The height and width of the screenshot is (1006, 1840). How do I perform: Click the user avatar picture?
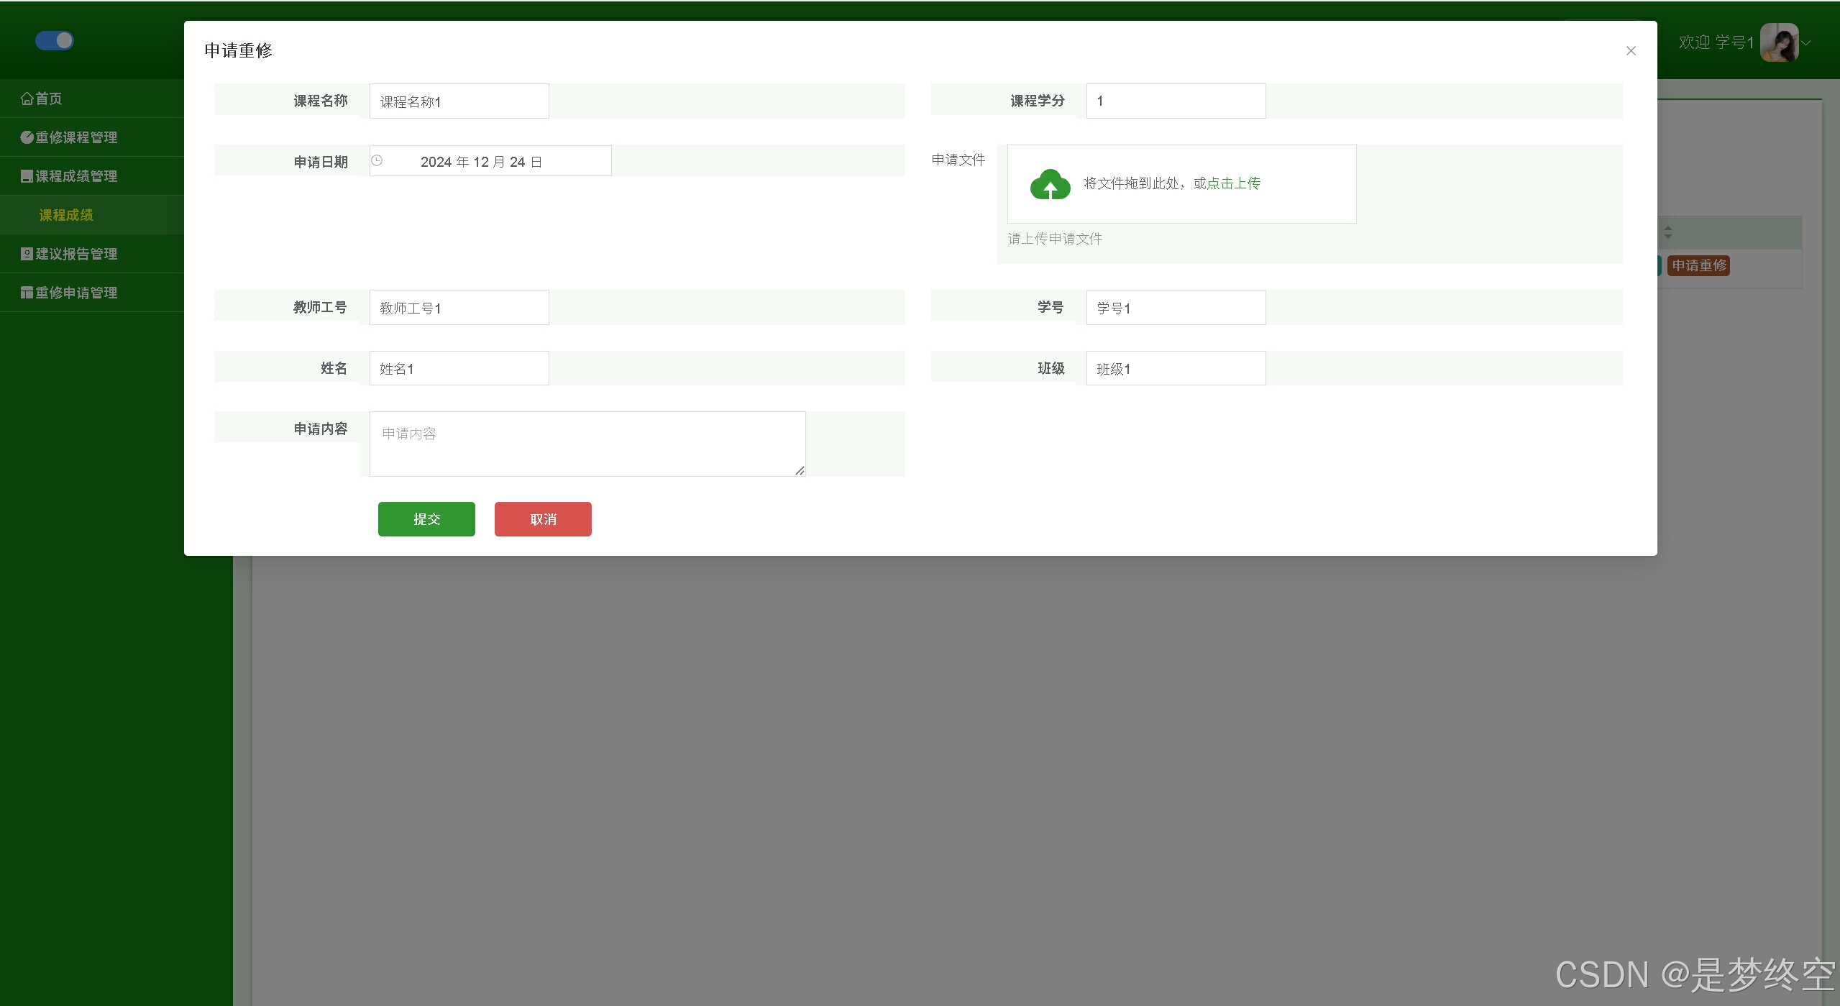[x=1779, y=42]
